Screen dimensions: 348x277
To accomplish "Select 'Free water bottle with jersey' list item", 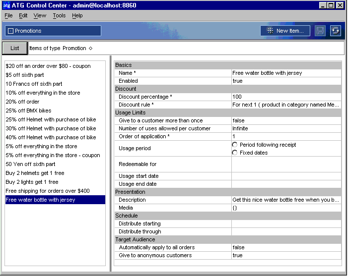I will pos(55,200).
